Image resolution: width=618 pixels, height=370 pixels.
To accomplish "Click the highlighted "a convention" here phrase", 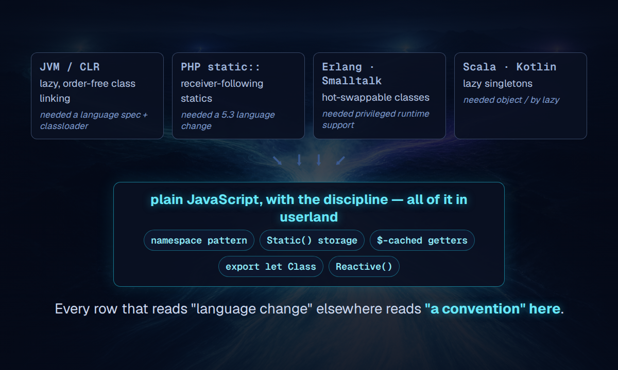I will click(492, 309).
